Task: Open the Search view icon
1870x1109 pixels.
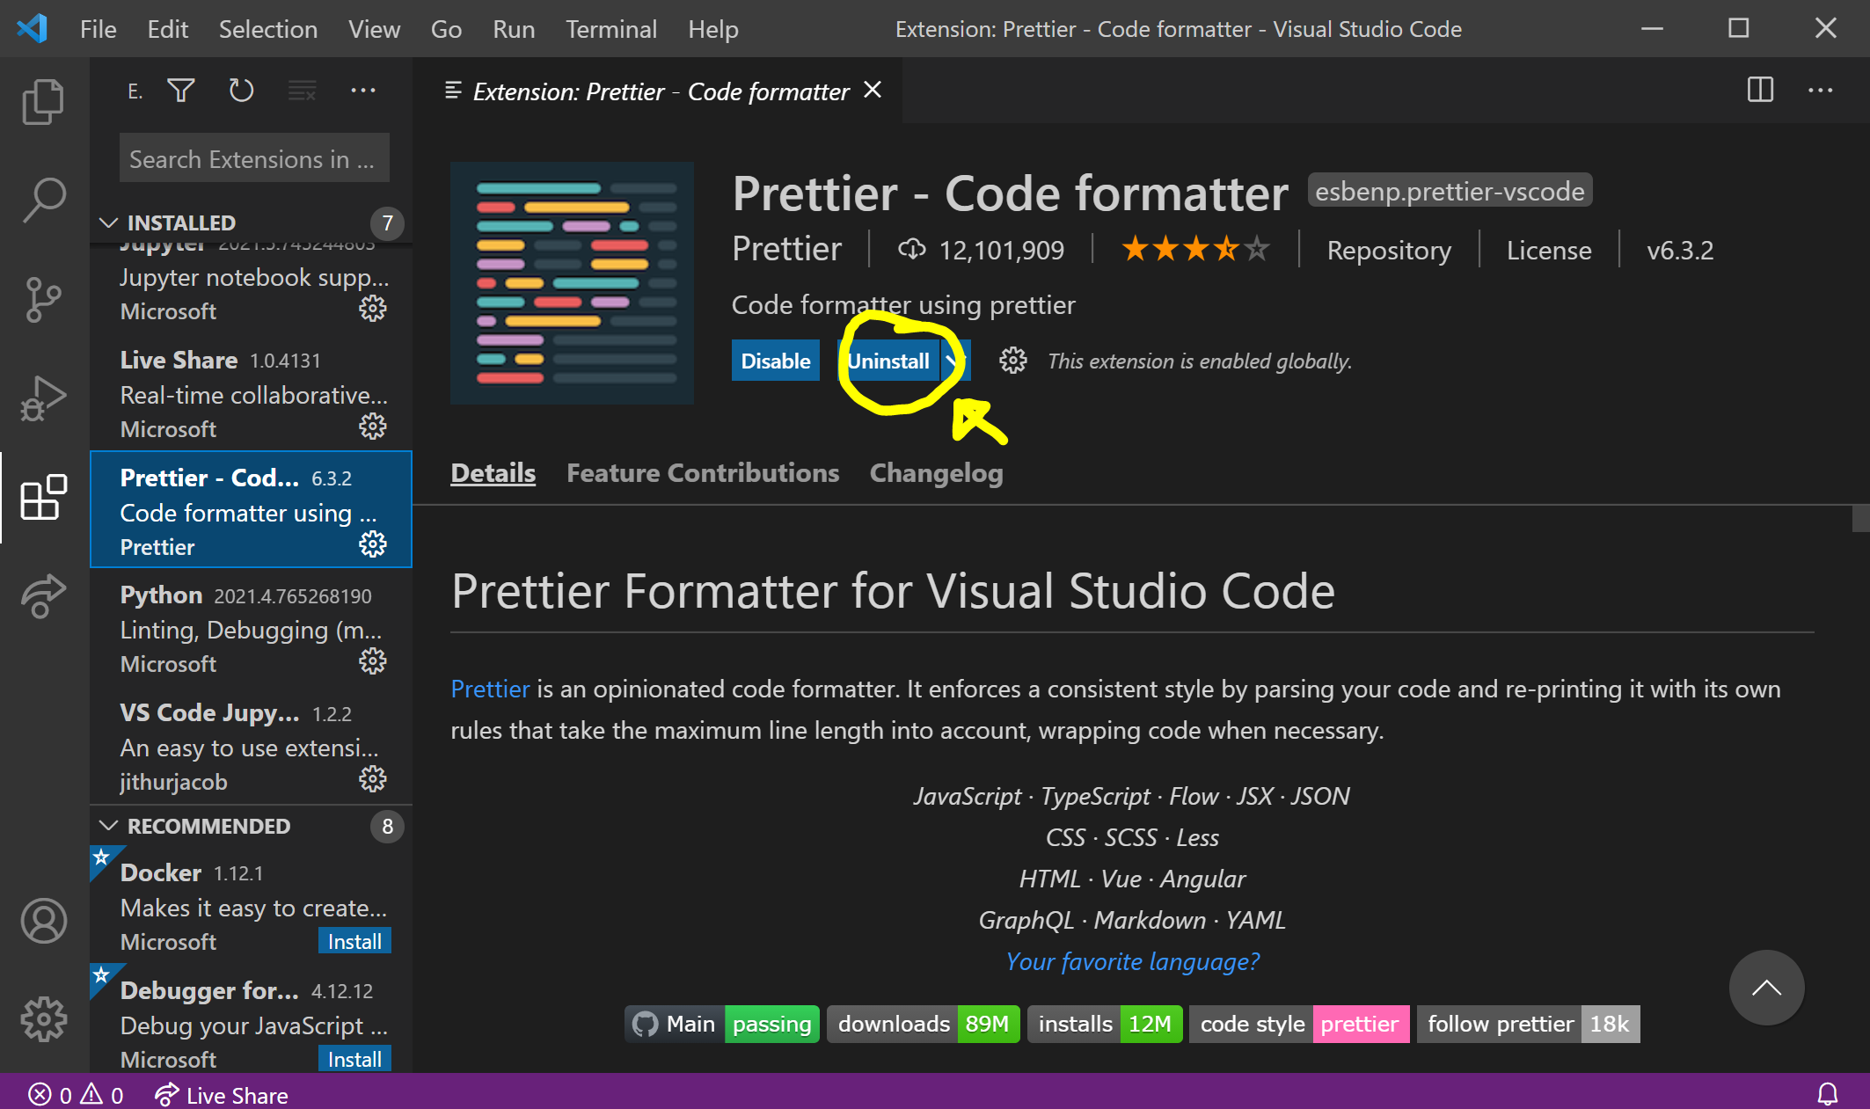Action: click(x=42, y=200)
